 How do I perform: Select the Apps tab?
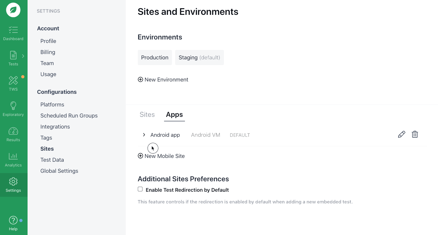(x=175, y=115)
